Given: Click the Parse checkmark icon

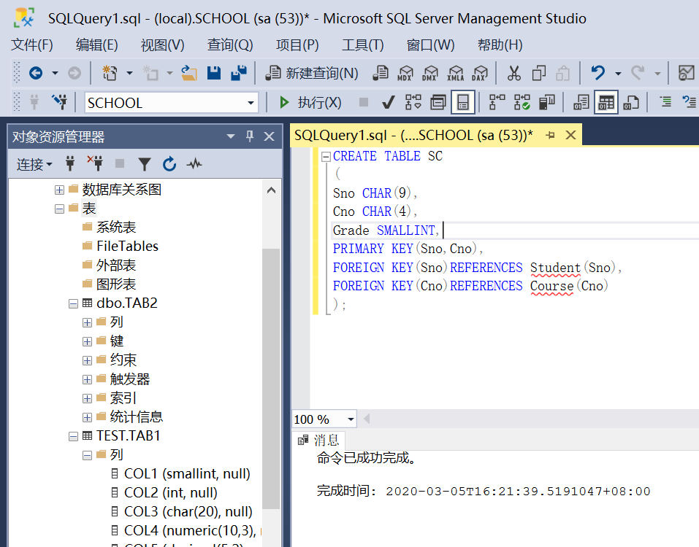Looking at the screenshot, I should 389,103.
